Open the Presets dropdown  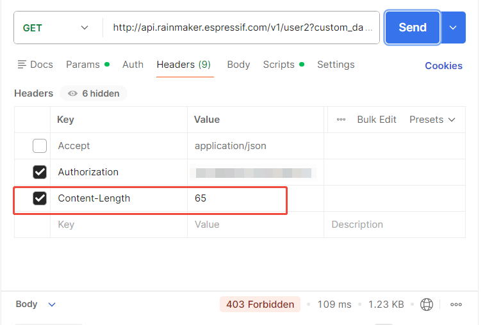click(x=432, y=120)
